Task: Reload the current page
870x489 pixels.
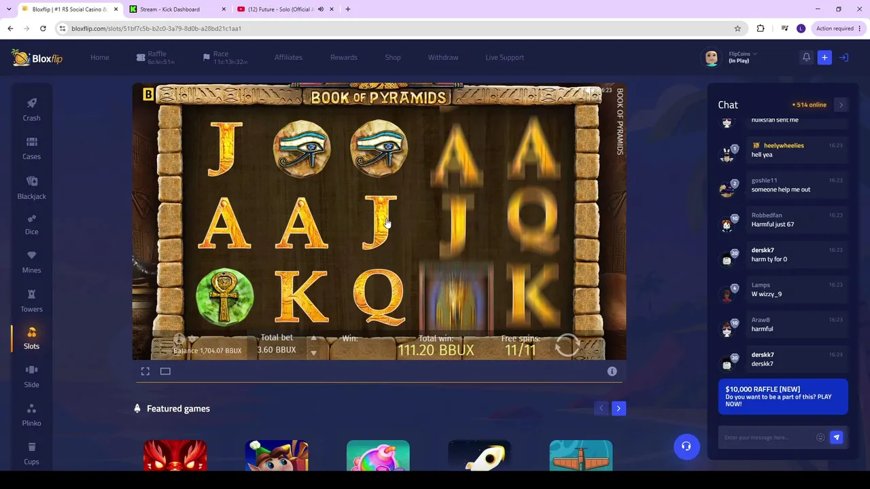Action: pos(43,29)
